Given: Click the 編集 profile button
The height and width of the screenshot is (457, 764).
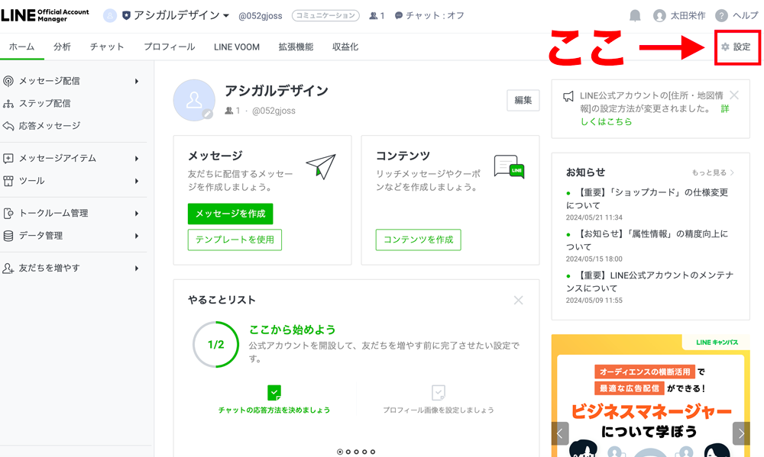Looking at the screenshot, I should tap(523, 100).
